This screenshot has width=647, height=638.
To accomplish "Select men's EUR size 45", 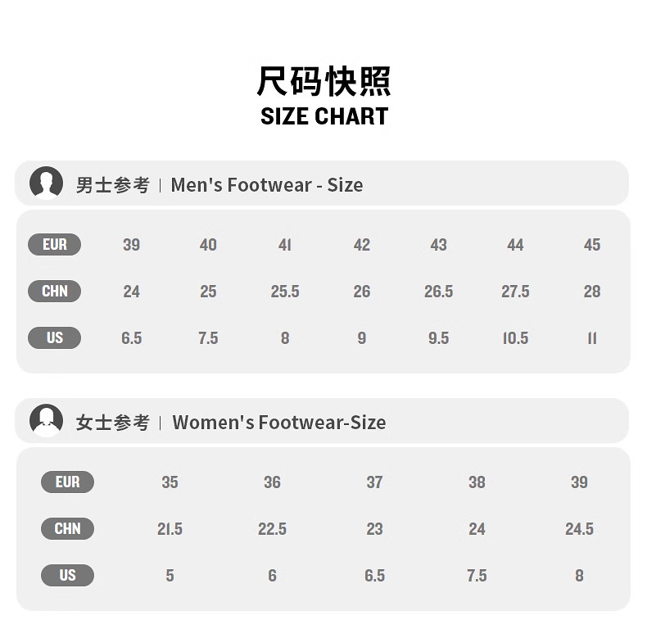I will point(592,245).
